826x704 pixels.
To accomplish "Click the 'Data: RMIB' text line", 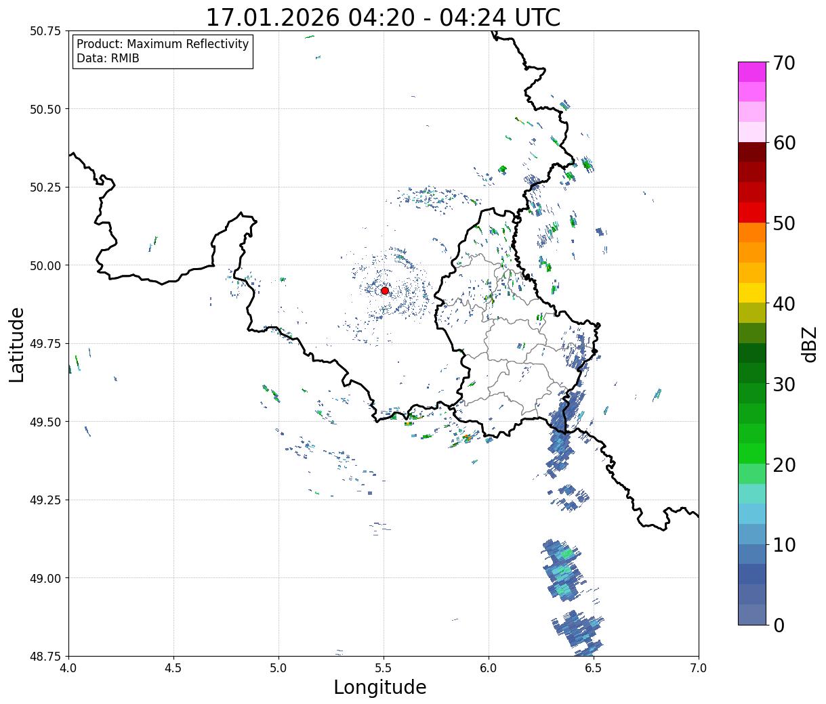I will tap(108, 58).
